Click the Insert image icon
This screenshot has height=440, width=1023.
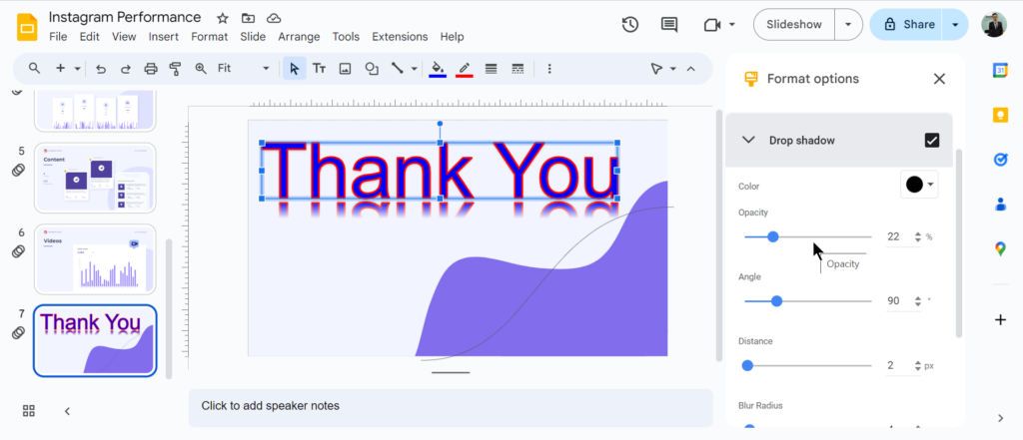click(x=346, y=69)
